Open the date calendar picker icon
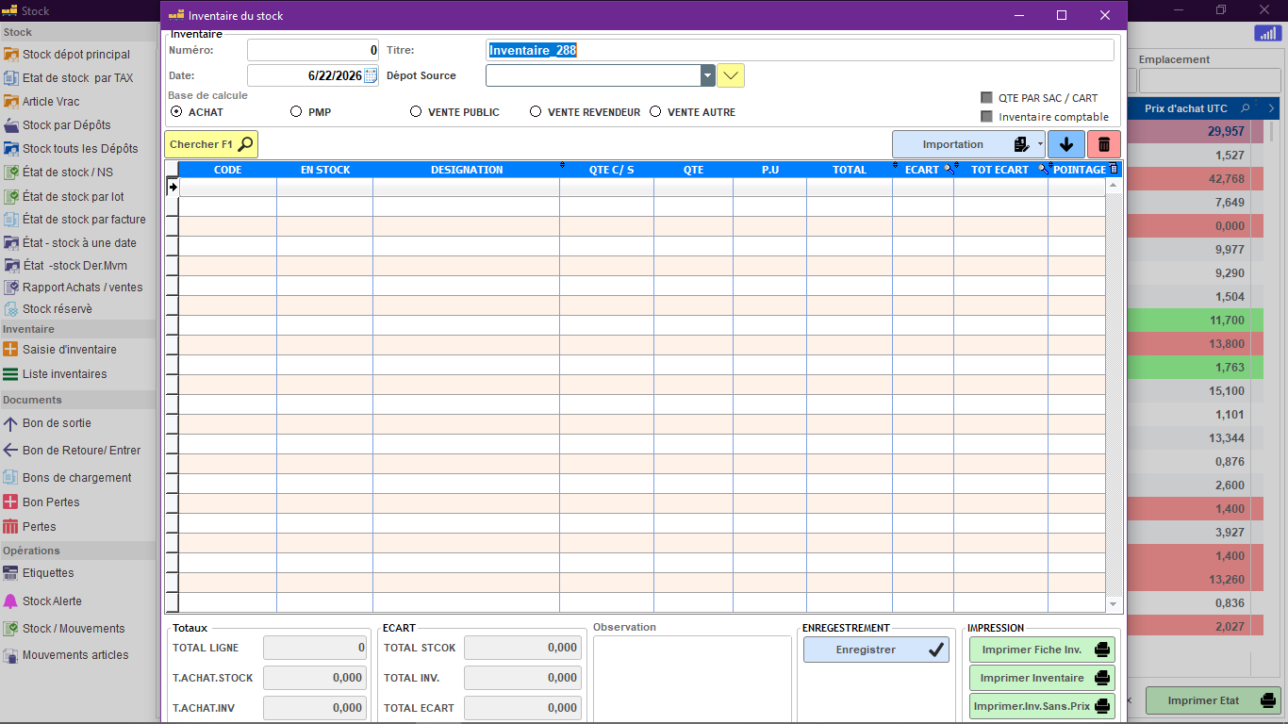This screenshot has height=724, width=1288. pos(371,75)
